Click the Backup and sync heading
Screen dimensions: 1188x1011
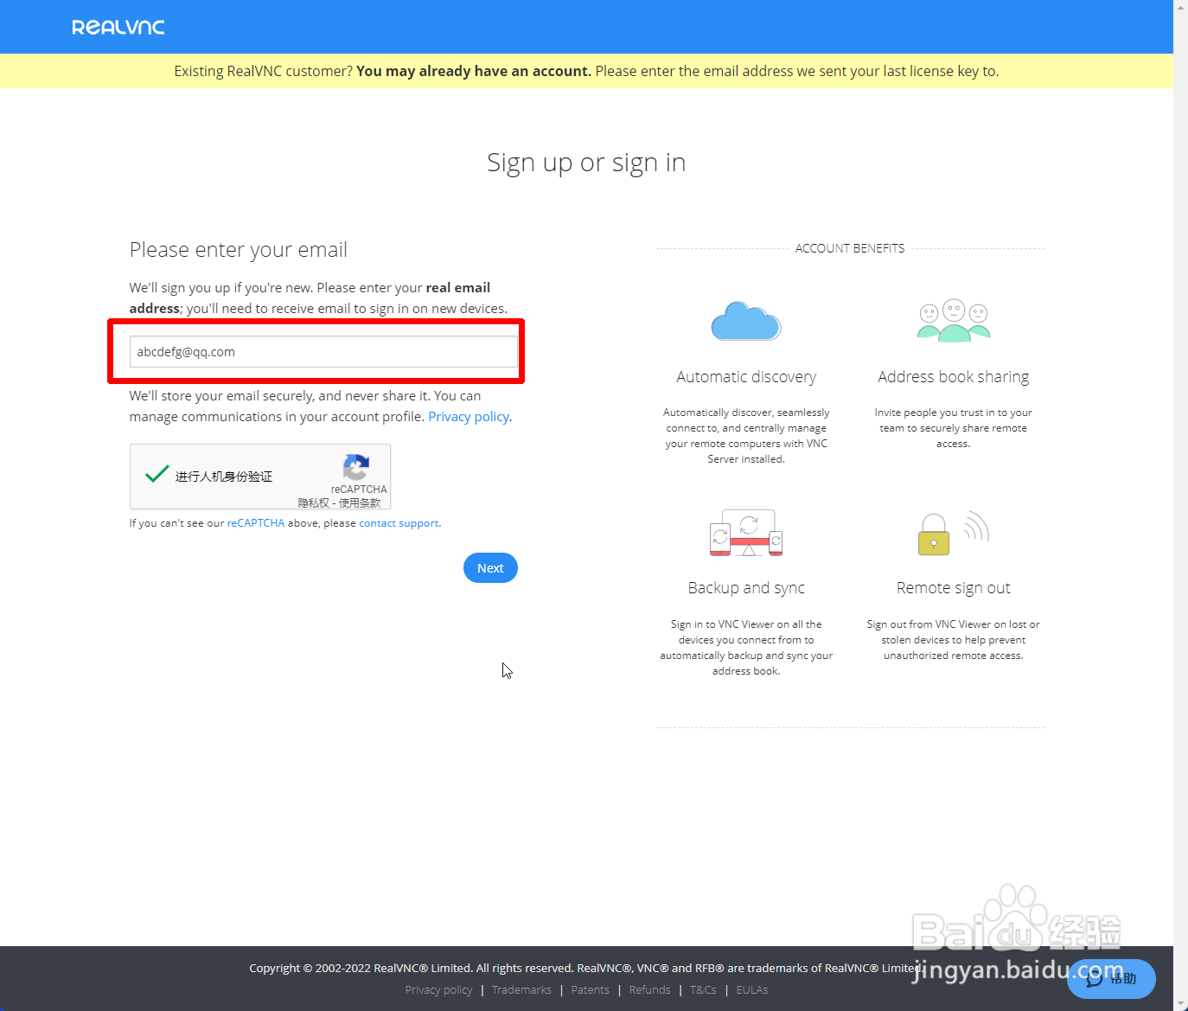(x=746, y=588)
